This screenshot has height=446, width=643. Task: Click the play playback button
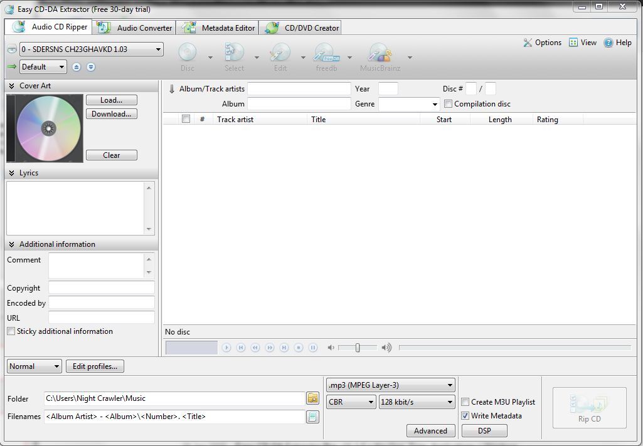(x=226, y=348)
